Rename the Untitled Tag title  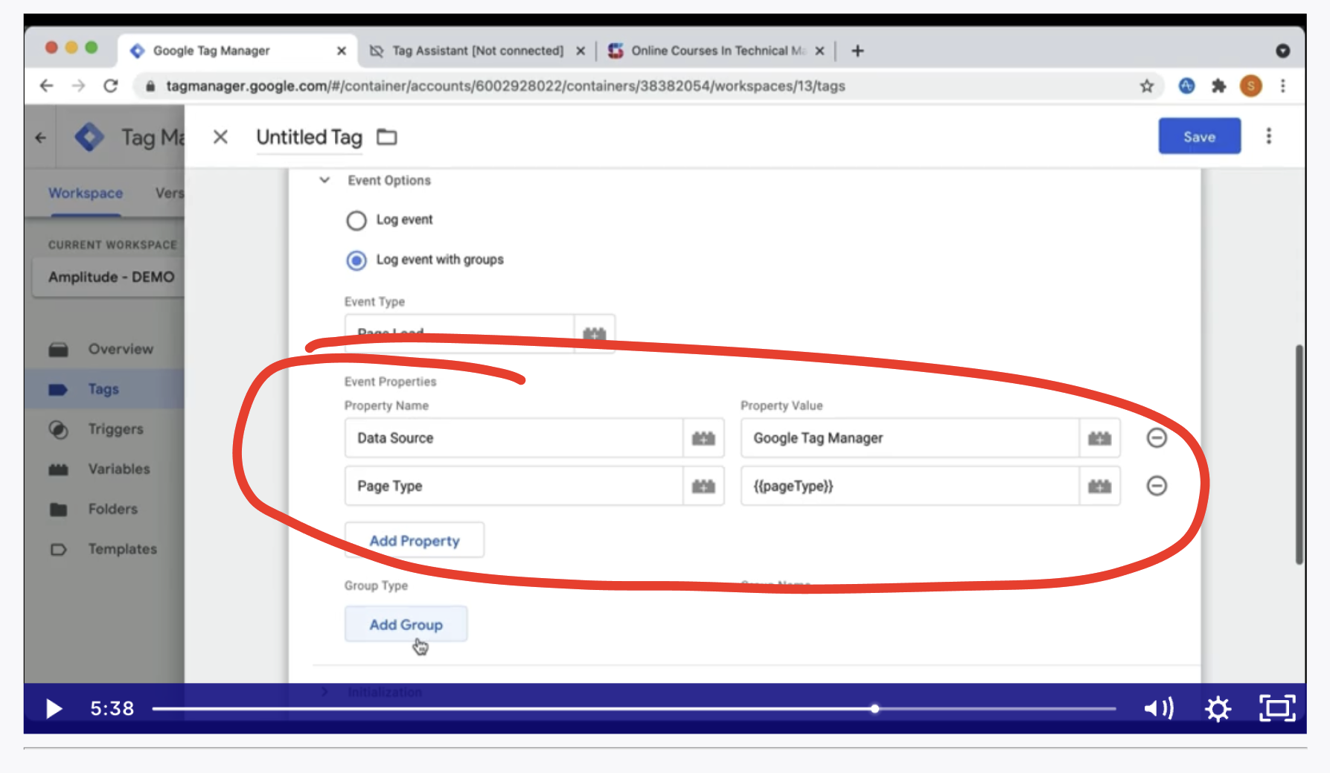[309, 138]
